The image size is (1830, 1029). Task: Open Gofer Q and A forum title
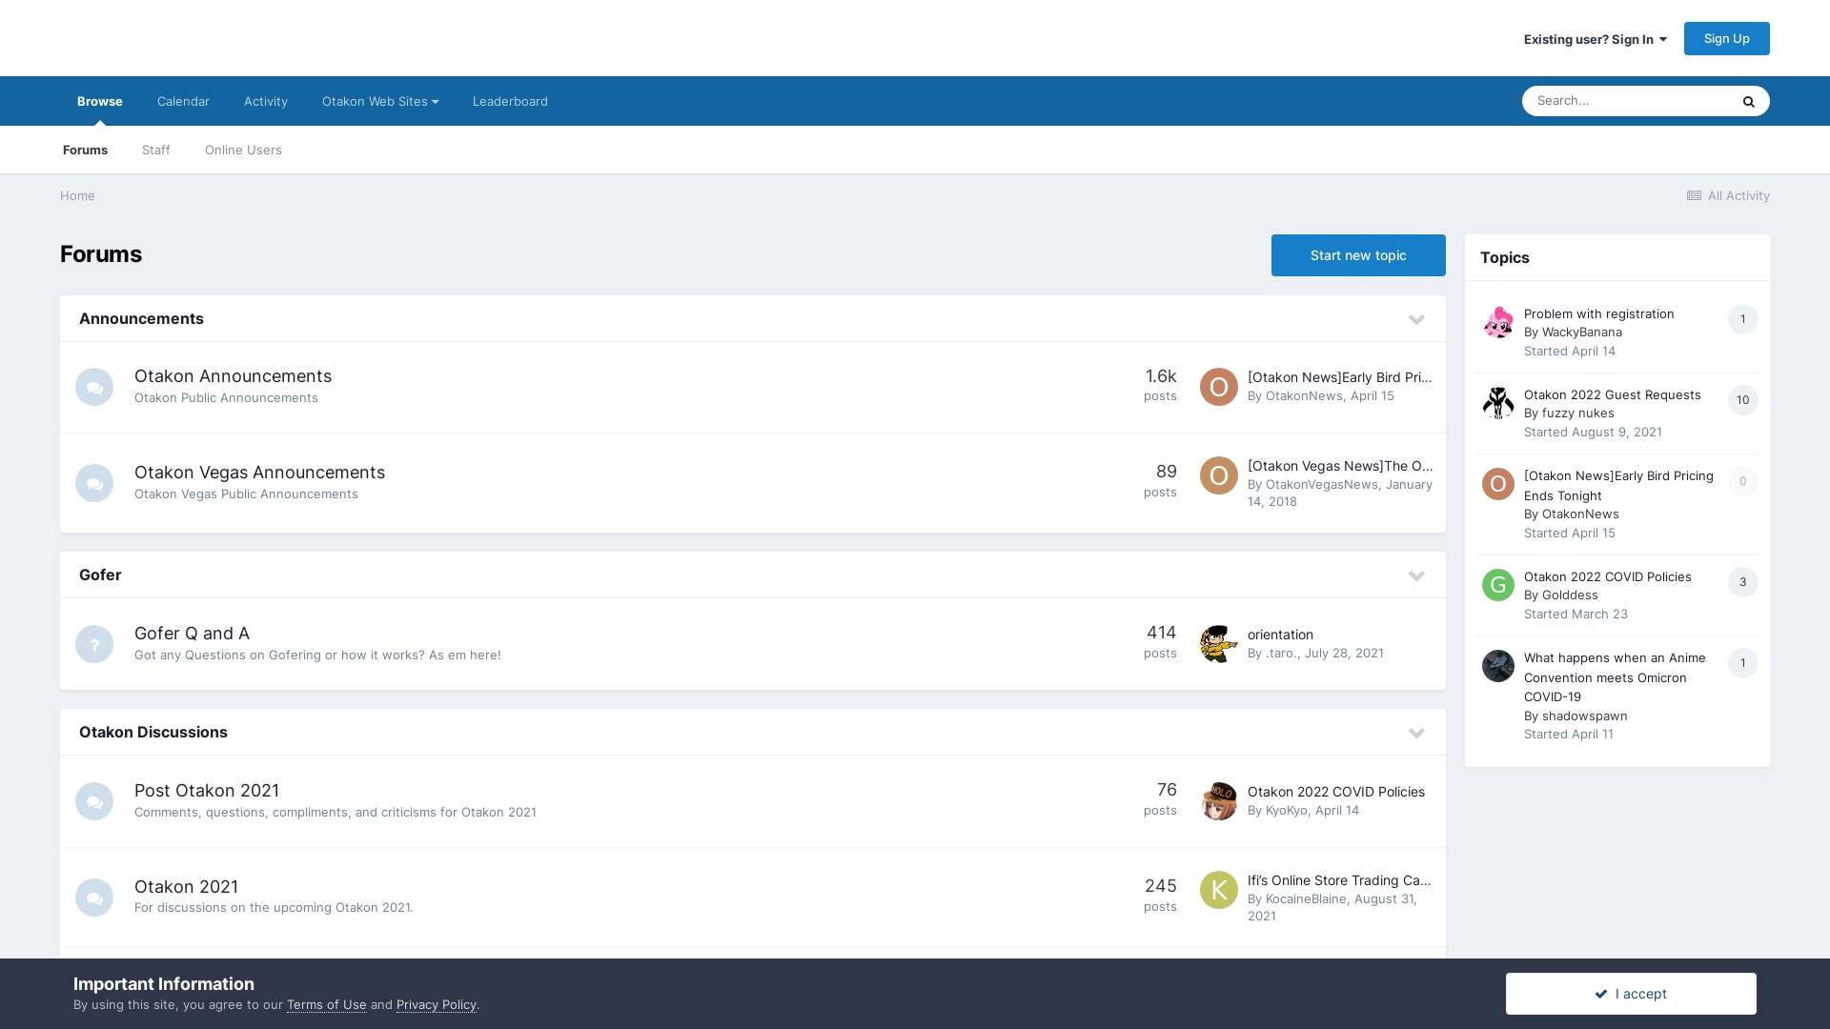192,634
